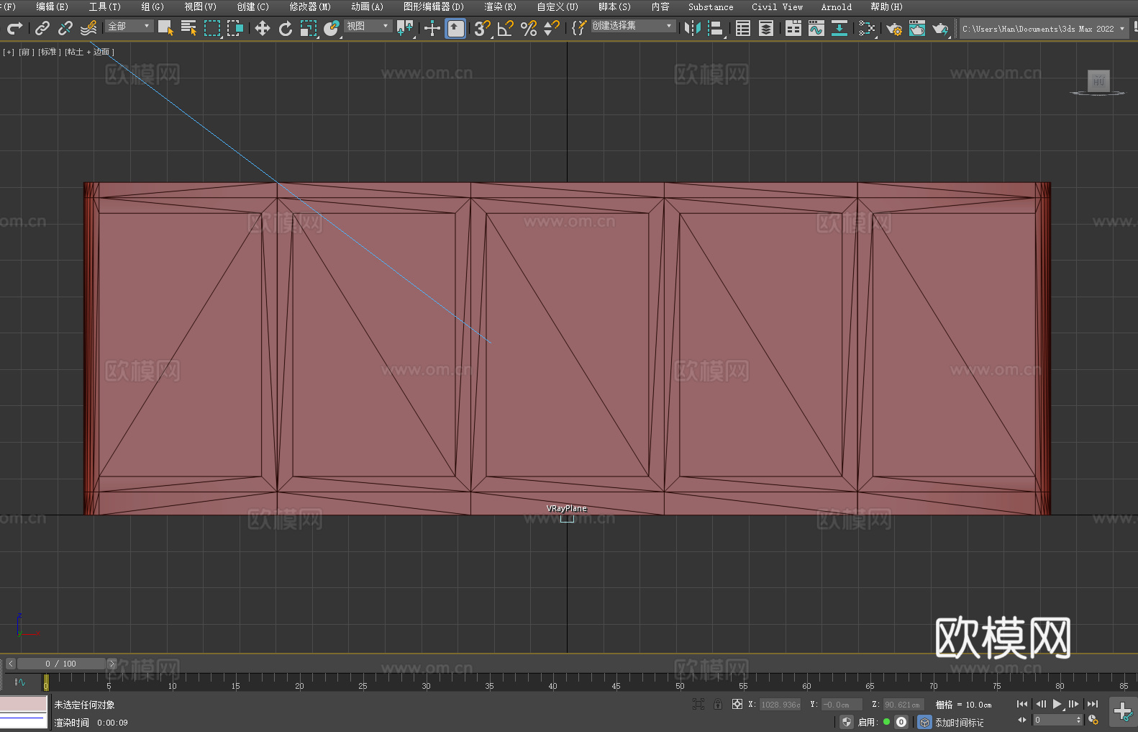This screenshot has width=1138, height=732.
Task: Click Edit Named Selection Sets icon
Action: [578, 28]
